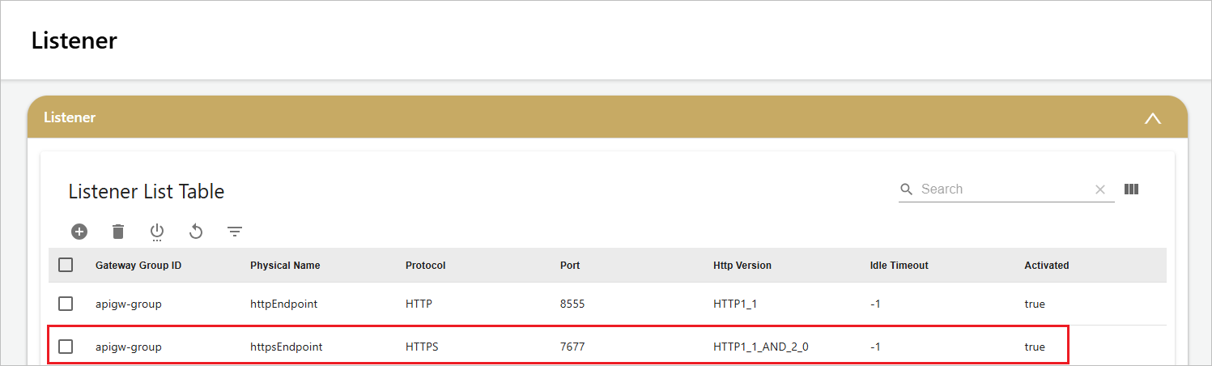1212x366 pixels.
Task: Click the HTTP protocol cell
Action: pos(419,304)
